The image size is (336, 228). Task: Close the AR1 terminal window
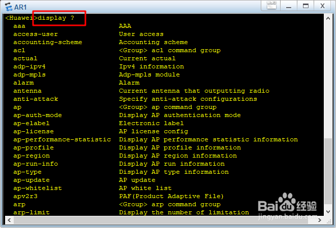coord(322,6)
